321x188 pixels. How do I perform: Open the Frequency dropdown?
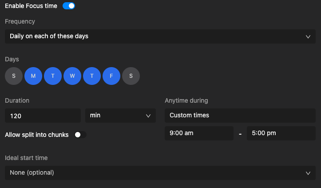coord(160,36)
